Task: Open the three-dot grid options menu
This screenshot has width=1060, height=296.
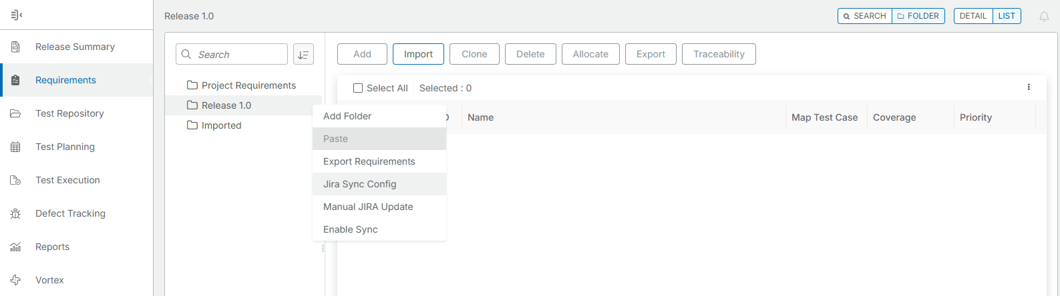Action: pos(1029,87)
